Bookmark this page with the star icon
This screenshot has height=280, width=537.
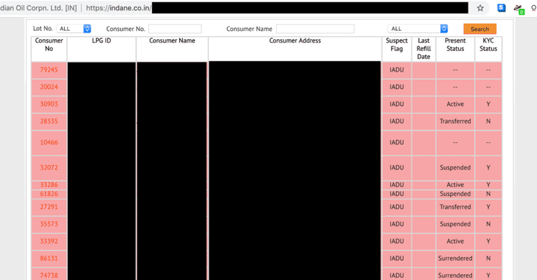pyautogui.click(x=480, y=8)
